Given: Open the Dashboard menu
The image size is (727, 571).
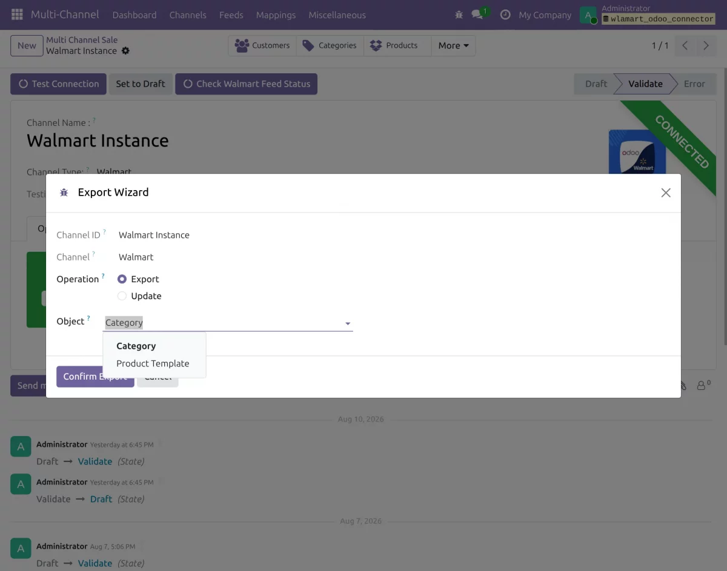Looking at the screenshot, I should click(x=134, y=15).
